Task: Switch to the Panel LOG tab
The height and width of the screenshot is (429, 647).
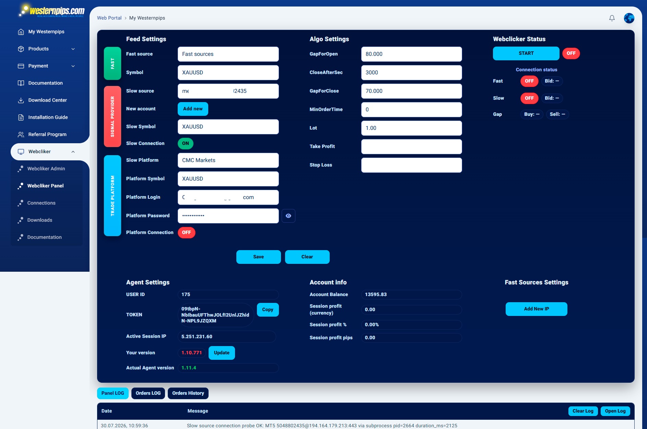Action: pyautogui.click(x=113, y=393)
